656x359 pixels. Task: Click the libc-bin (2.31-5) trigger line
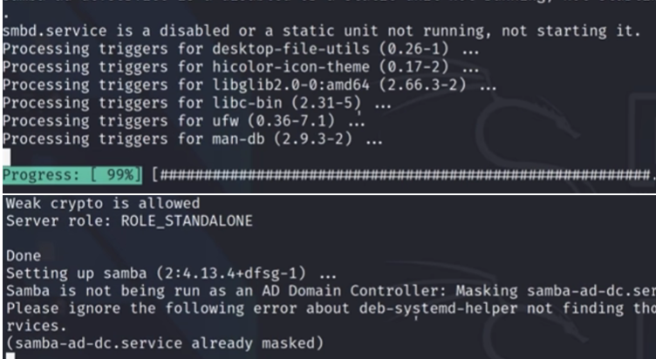[196, 103]
